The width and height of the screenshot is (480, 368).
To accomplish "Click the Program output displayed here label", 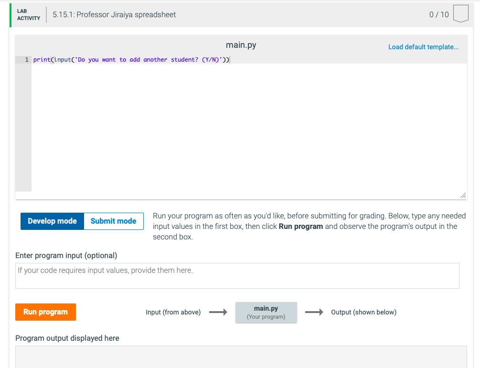I will (67, 338).
